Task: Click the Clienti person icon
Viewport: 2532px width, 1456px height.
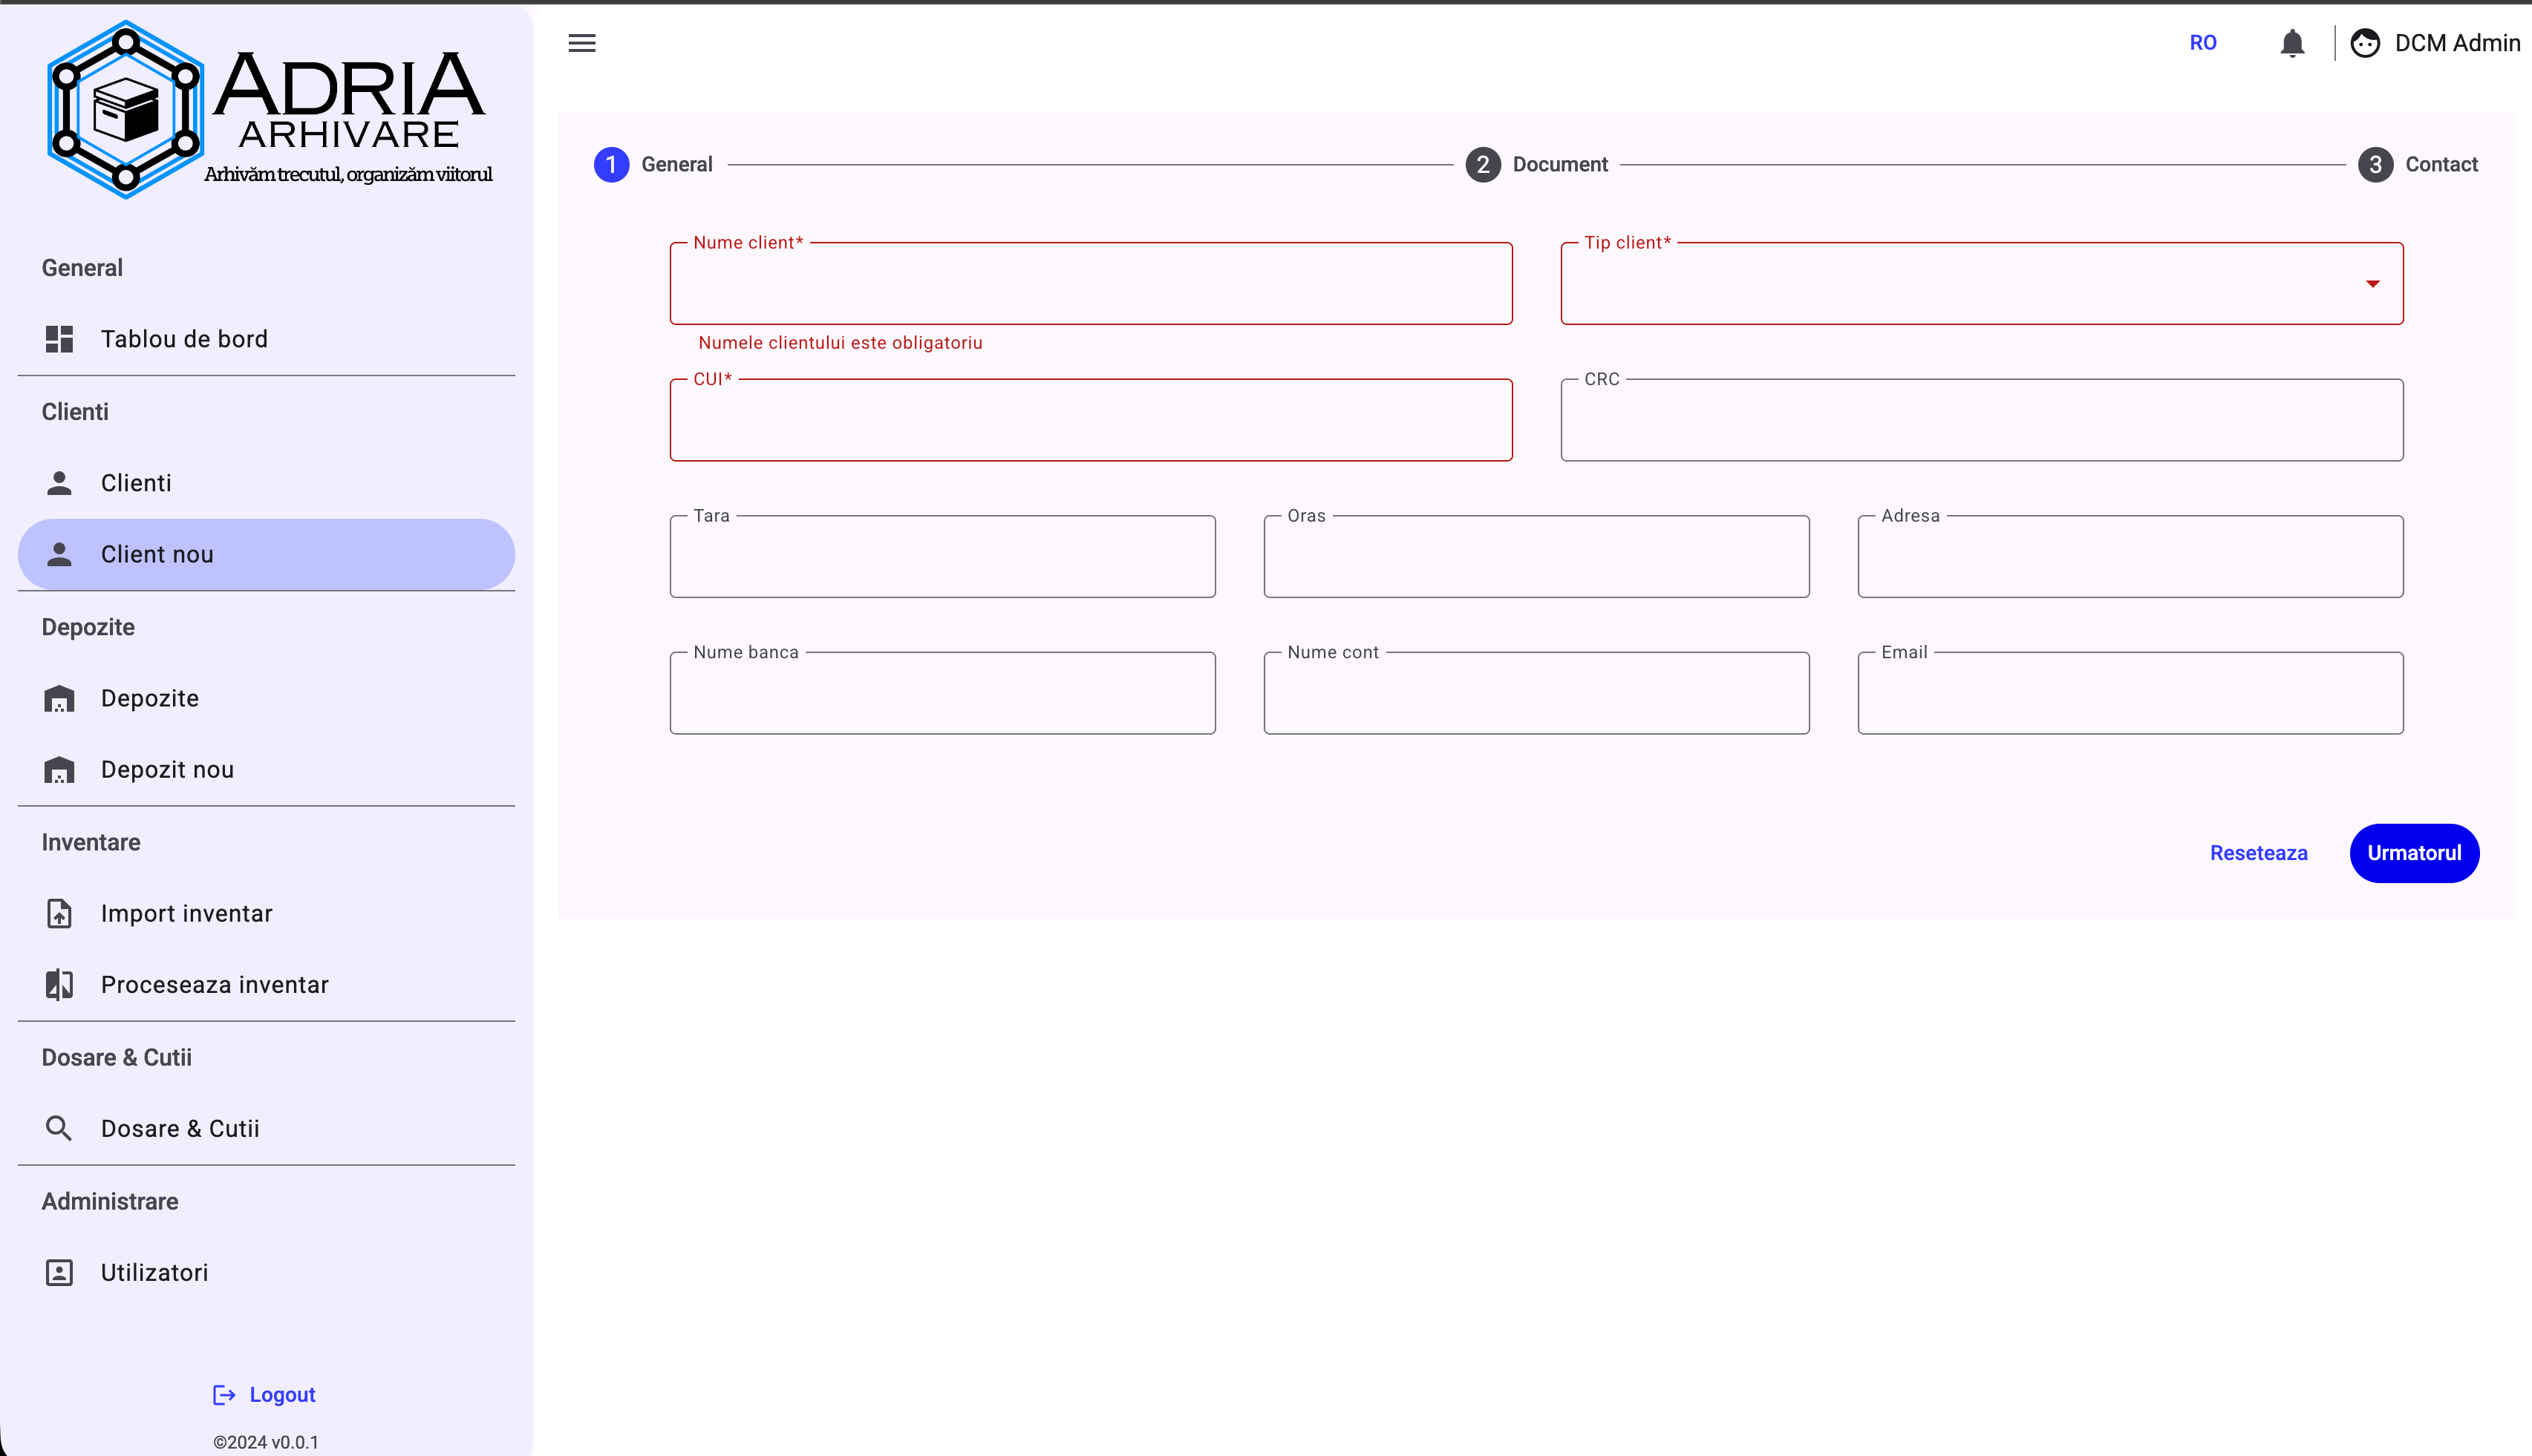Action: point(59,483)
